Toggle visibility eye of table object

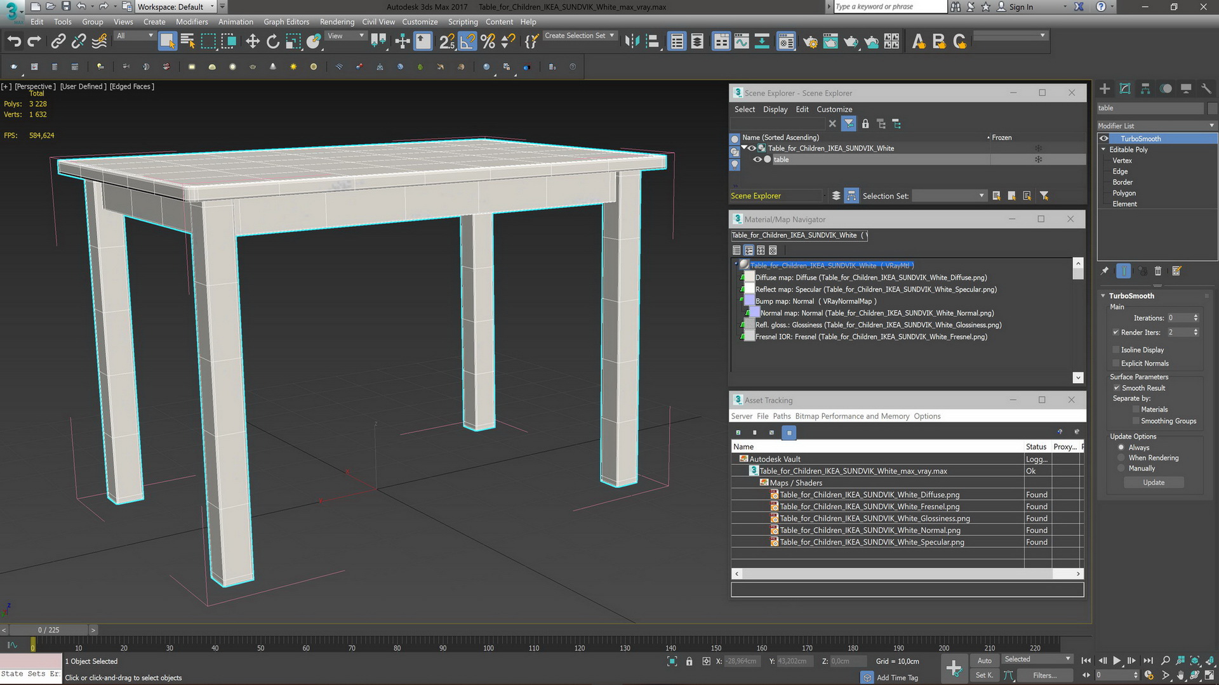(x=757, y=159)
